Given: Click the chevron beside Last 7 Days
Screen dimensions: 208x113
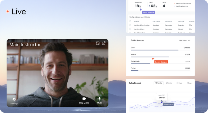Looking at the screenshot, I should pos(189,40).
